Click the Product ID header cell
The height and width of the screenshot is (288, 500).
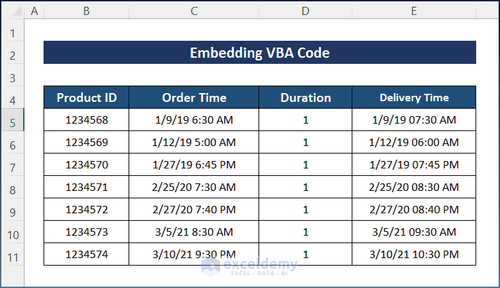86,98
